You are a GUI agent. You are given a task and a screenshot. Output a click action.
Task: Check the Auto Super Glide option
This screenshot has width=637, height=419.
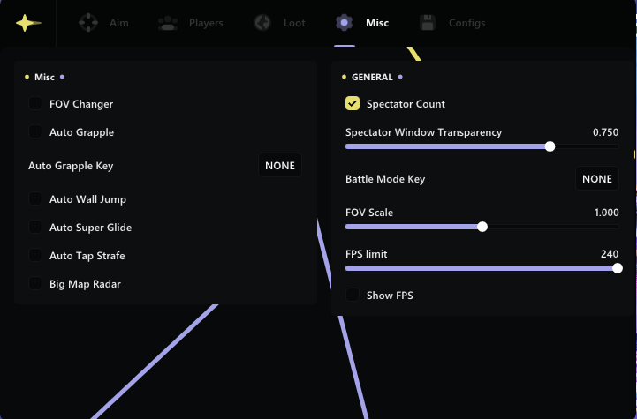coord(35,228)
